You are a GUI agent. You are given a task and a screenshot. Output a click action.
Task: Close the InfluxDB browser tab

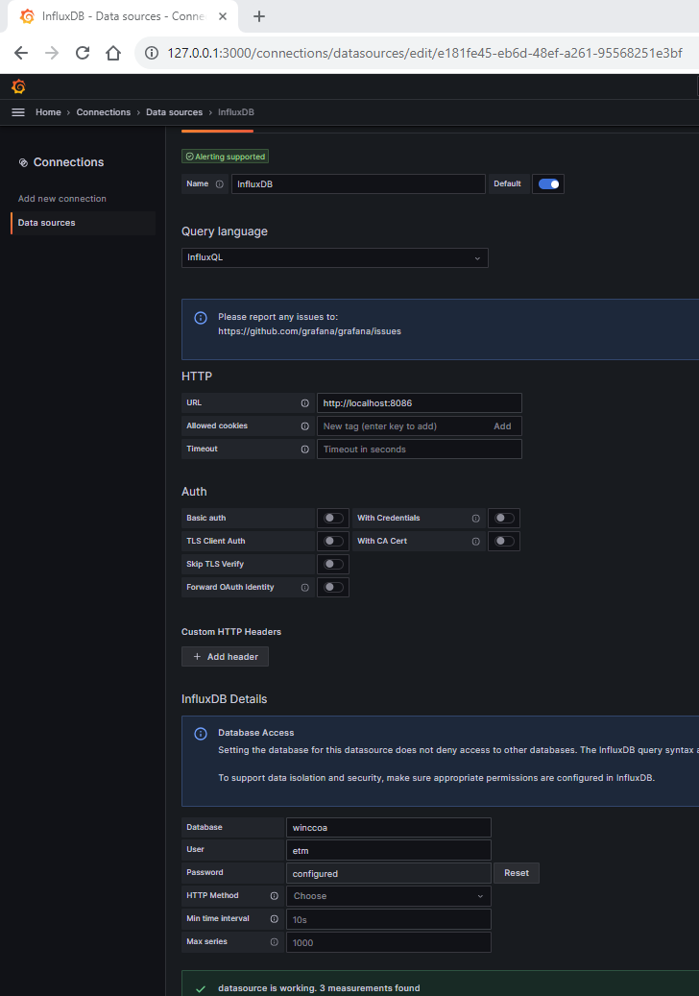coord(223,16)
